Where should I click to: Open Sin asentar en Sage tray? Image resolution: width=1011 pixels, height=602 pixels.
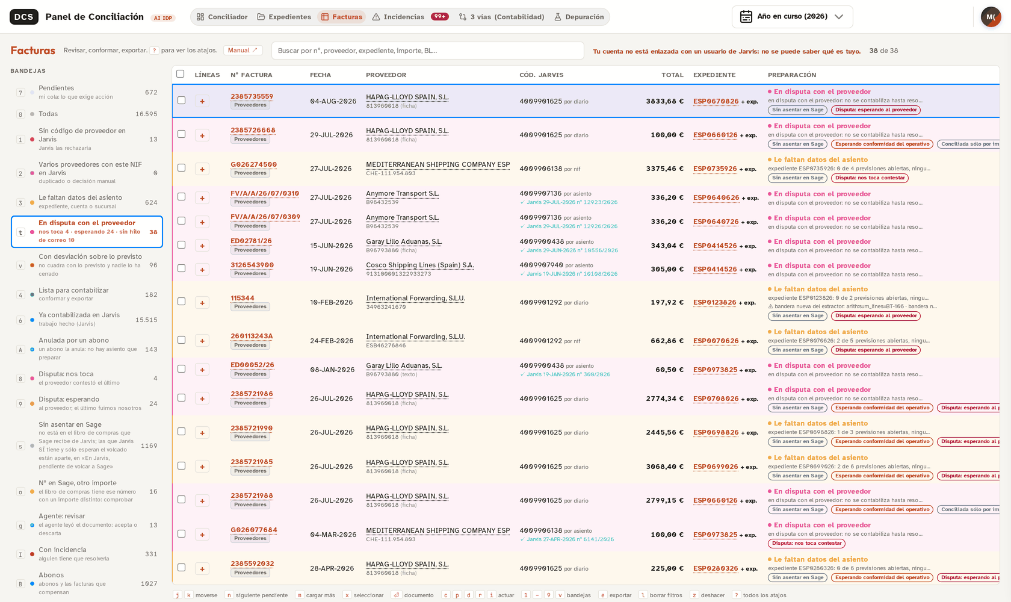pos(87,445)
